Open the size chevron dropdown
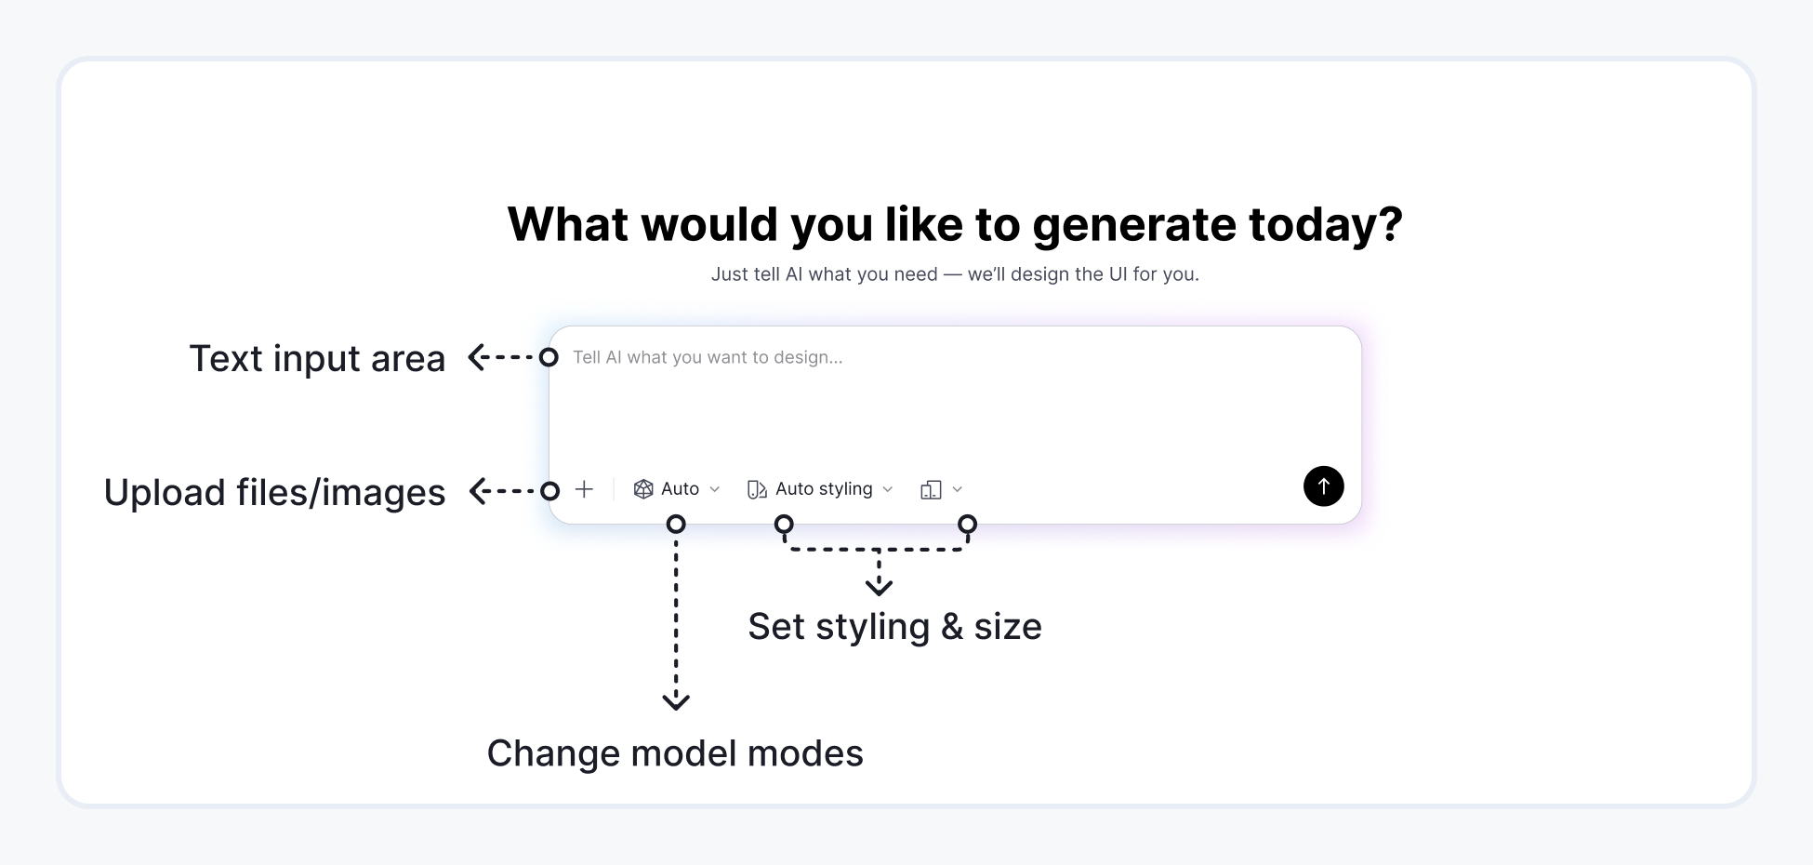1813x865 pixels. click(959, 488)
